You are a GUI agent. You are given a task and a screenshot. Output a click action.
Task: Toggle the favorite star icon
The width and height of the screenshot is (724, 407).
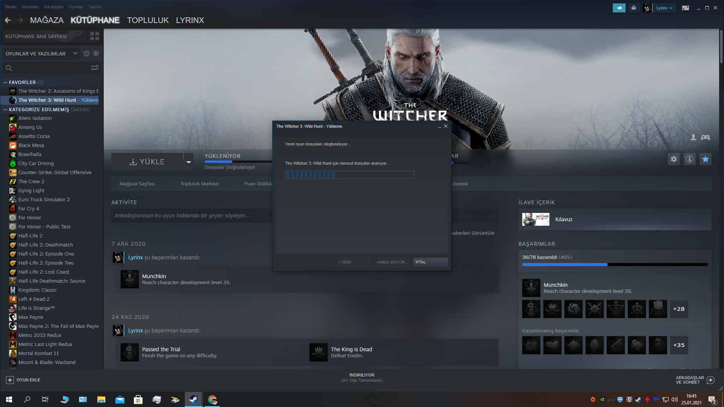706,159
